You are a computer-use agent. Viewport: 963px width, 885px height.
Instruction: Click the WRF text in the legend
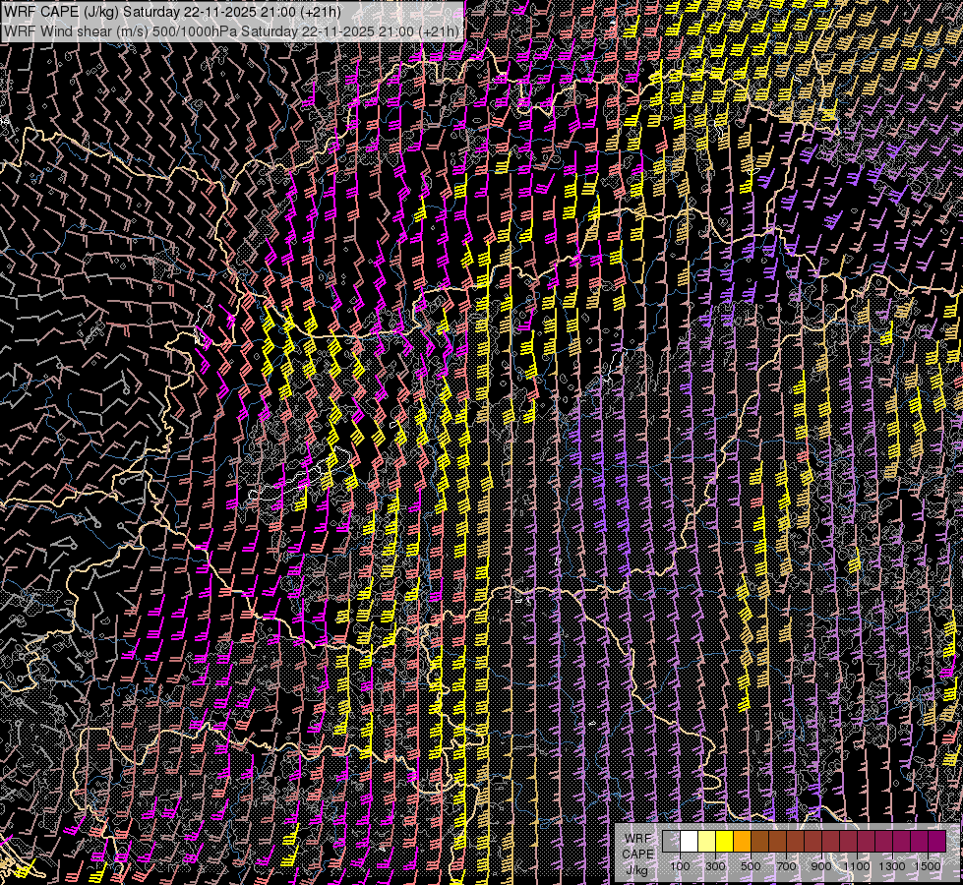coord(637,837)
